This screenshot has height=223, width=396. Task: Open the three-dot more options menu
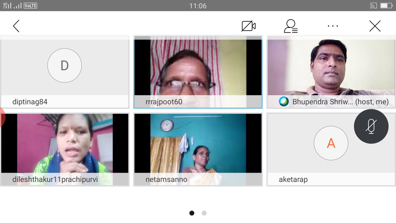coord(333,26)
